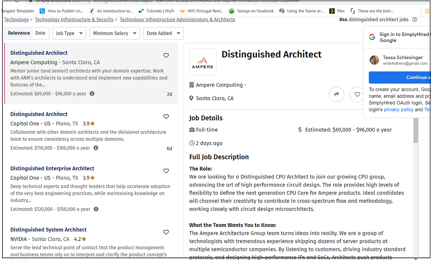Show salary info for $110,000 - $160,000 listing
Viewport: 431px width, 260px height.
[x=96, y=148]
